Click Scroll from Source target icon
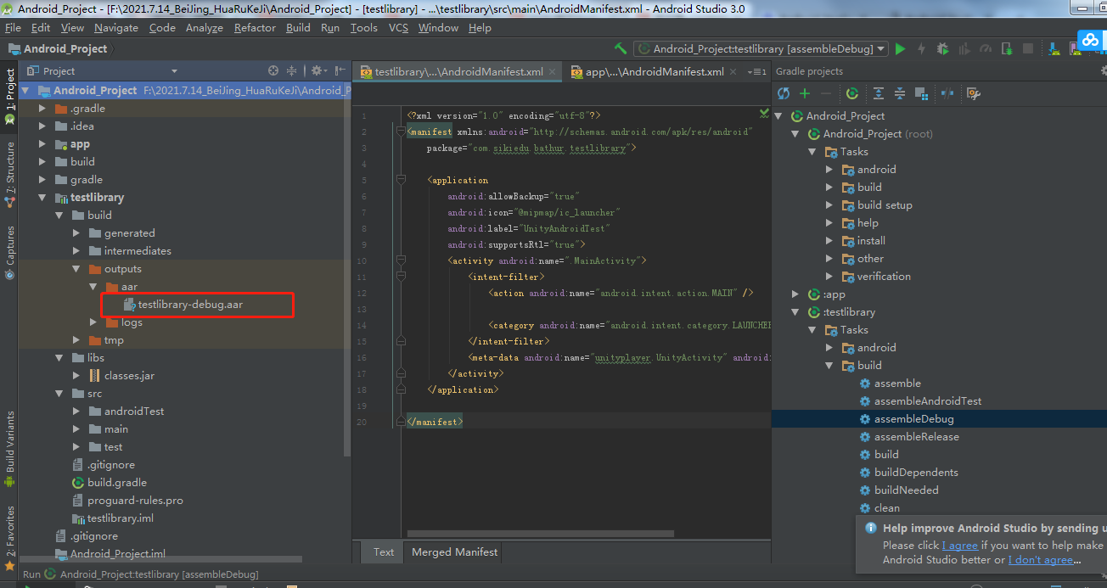1107x588 pixels. tap(273, 71)
